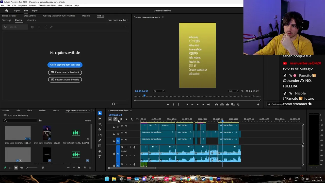Viewport: 325px width, 183px height.
Task: Export a frame with the camera icon
Action: point(227,104)
